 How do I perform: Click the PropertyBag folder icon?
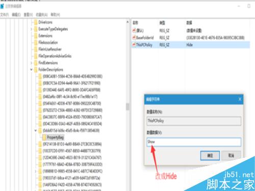pyautogui.click(x=44, y=138)
